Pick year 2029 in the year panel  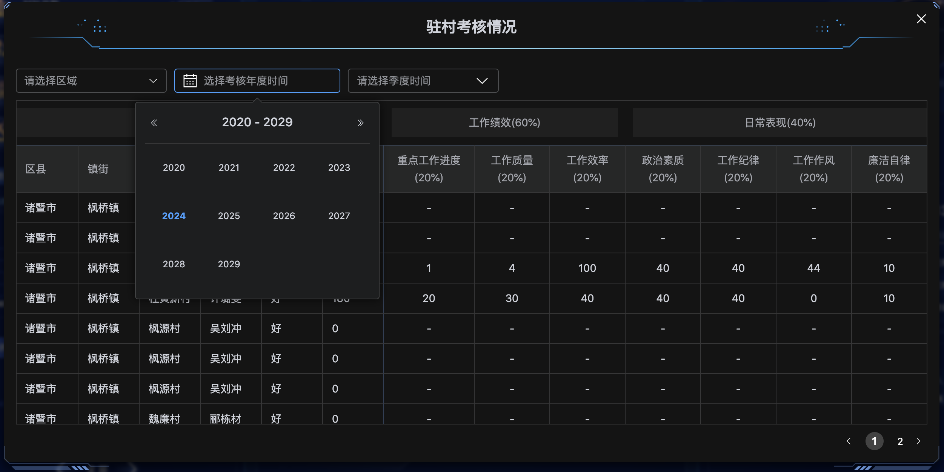tap(229, 264)
